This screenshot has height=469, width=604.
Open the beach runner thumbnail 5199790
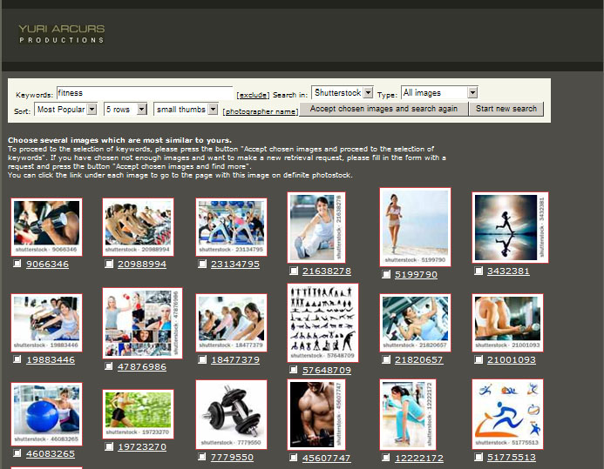[415, 227]
